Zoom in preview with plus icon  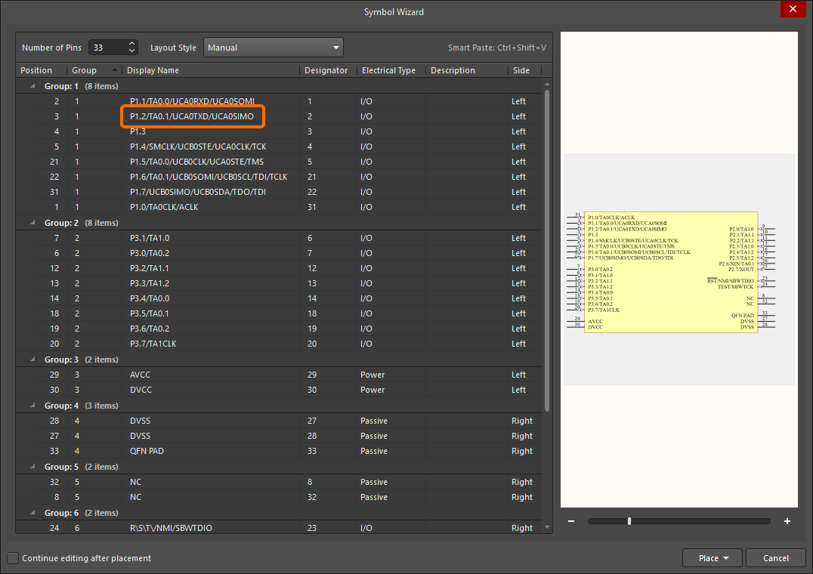click(787, 521)
